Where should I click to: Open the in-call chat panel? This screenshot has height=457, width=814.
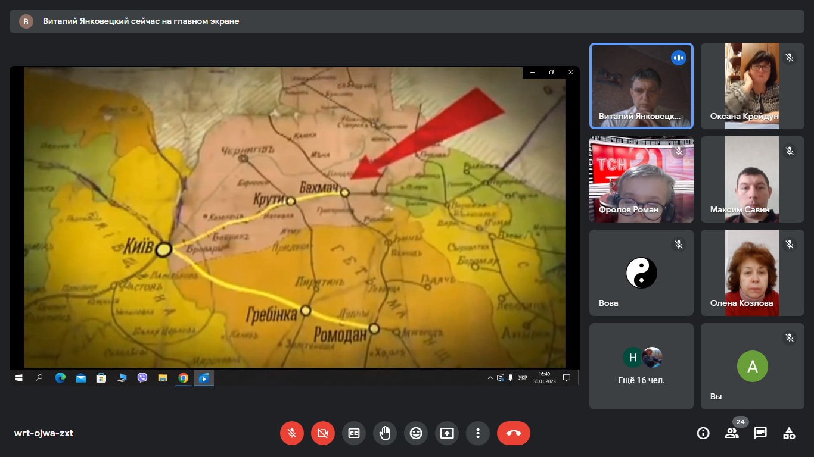pyautogui.click(x=760, y=433)
